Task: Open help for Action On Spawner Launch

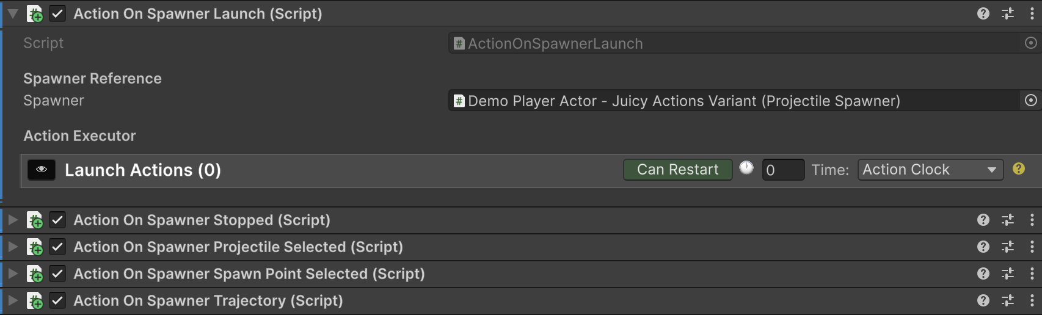Action: click(x=983, y=13)
